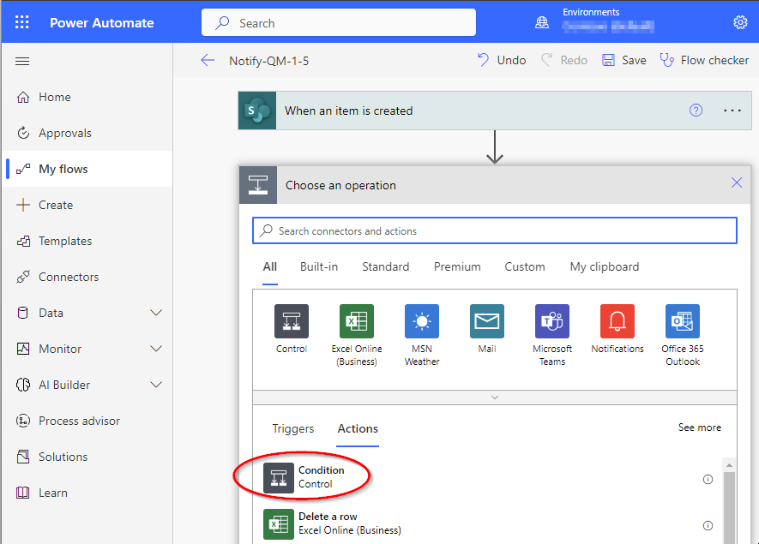Switch to the Standard tab

[385, 267]
